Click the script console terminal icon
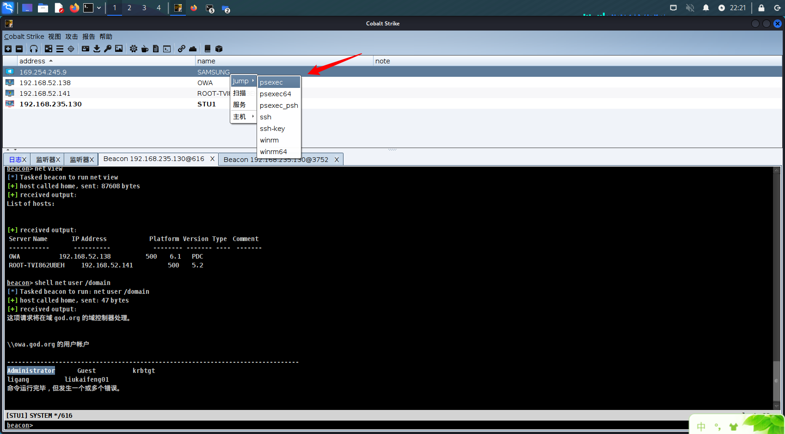 [167, 49]
